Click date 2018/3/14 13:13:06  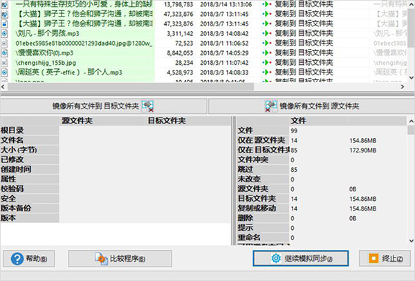225,5
